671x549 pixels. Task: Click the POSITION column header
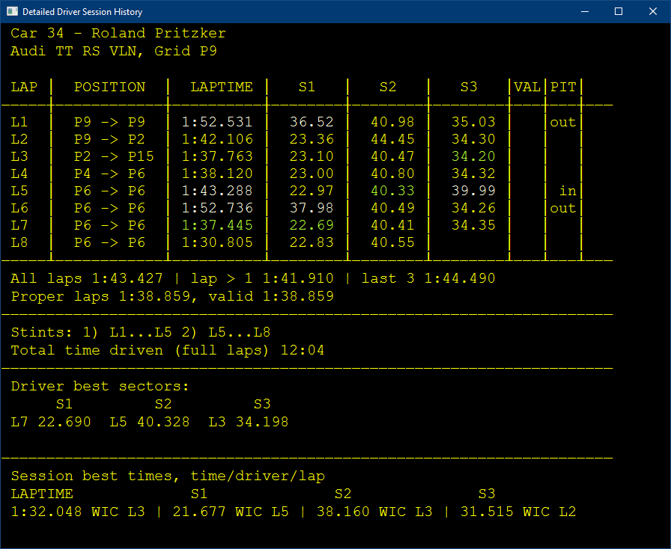(109, 87)
